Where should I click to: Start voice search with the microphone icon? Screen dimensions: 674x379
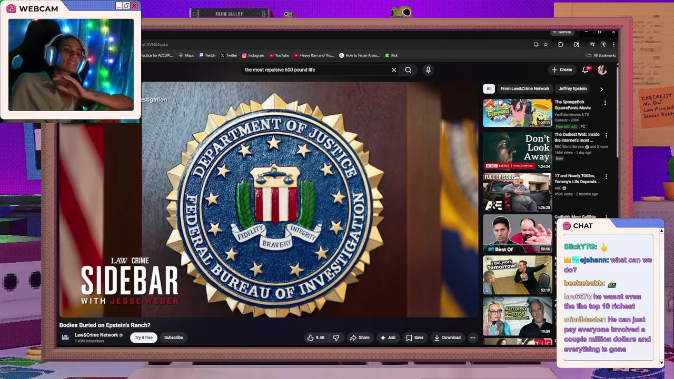click(x=428, y=69)
